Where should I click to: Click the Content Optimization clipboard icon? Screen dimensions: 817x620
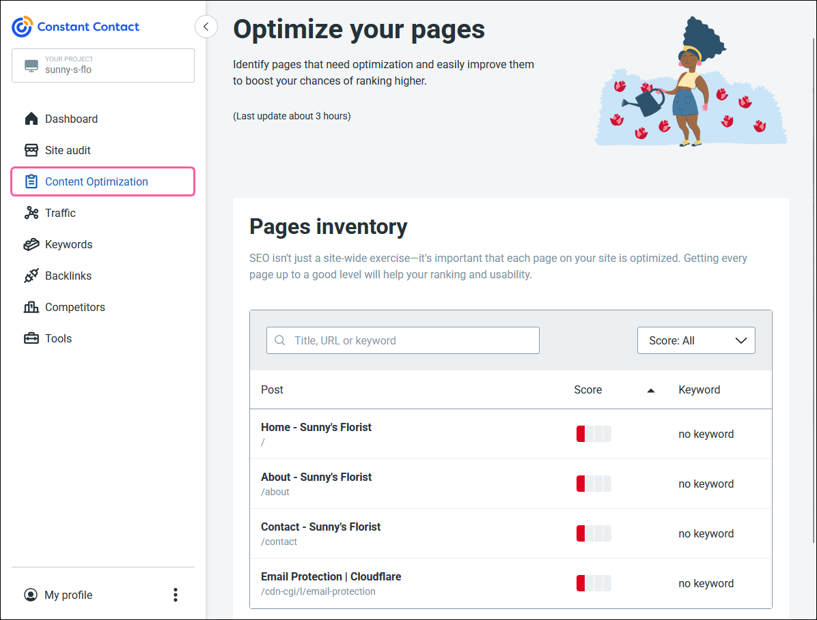tap(31, 181)
